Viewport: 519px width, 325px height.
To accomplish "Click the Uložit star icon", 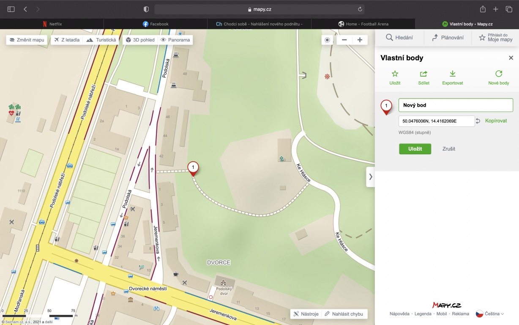I will [x=395, y=74].
